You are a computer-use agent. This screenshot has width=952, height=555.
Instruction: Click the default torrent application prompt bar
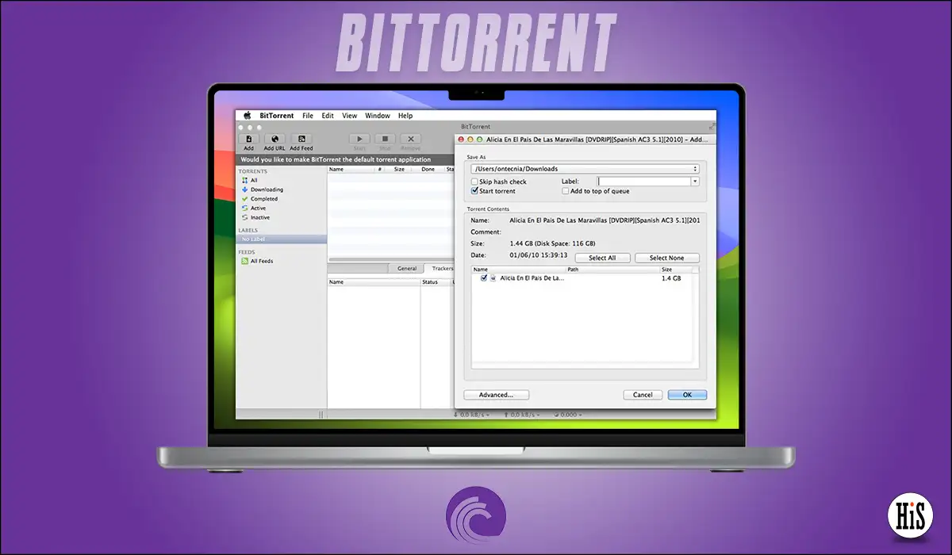click(x=345, y=159)
